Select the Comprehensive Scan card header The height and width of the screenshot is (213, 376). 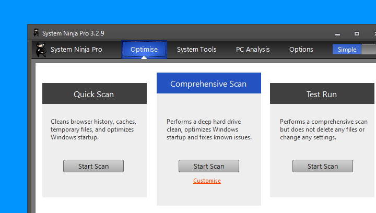pyautogui.click(x=209, y=83)
